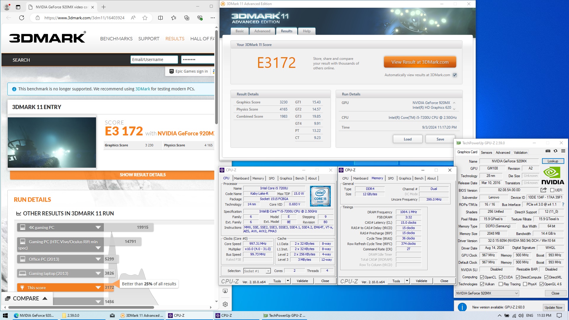Screen dimensions: 569x320
Task: Open the Edge tab actions menu icon
Action: click(x=18, y=7)
